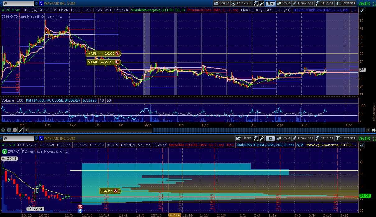Viewport: 376px width, 217px height.
Task: Toggle the 5m timeframe button
Action: 271,3
